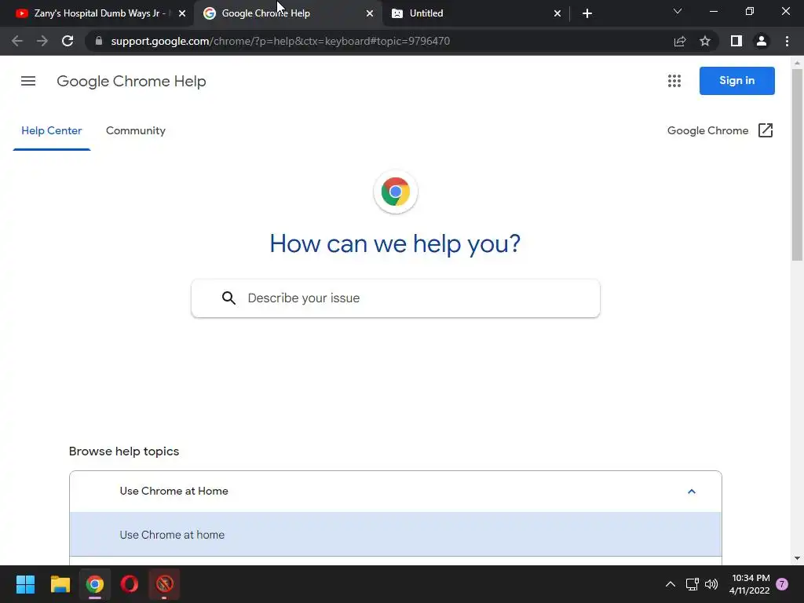Collapse the Use Chrome at Home section
Image resolution: width=804 pixels, height=603 pixels.
396,492
